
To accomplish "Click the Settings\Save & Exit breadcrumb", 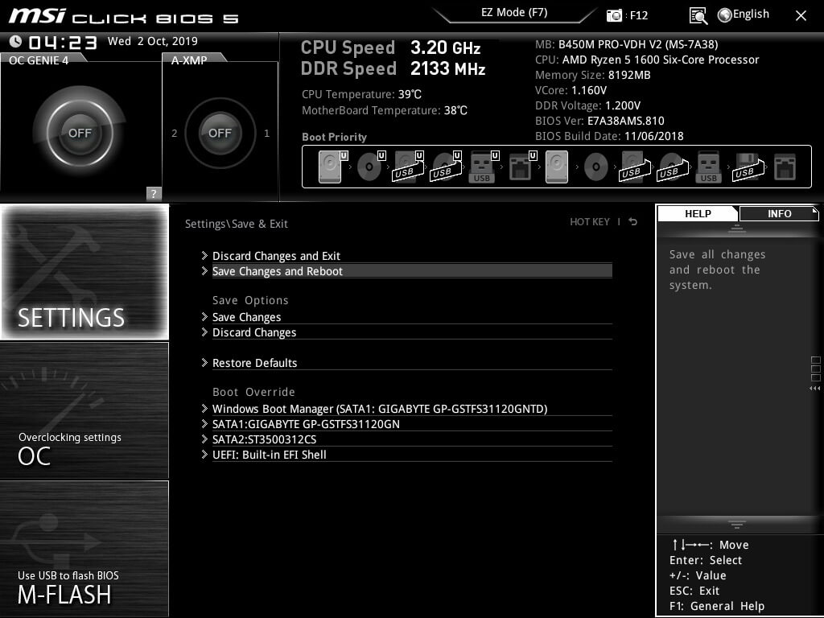I will [237, 224].
